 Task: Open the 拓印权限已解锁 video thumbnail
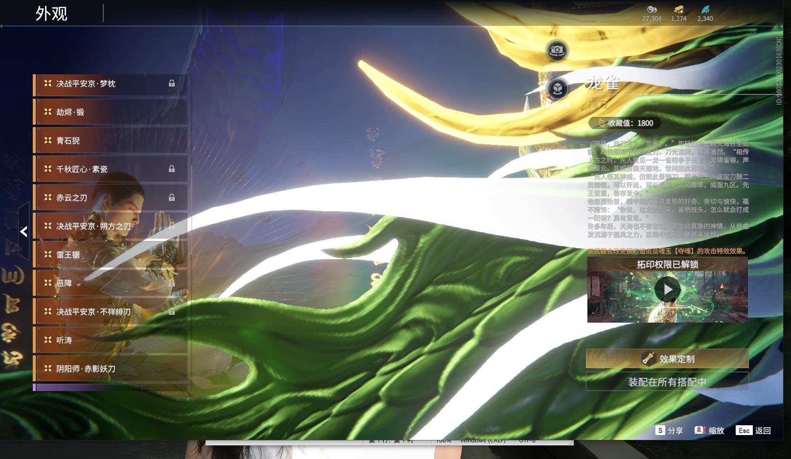(x=668, y=290)
